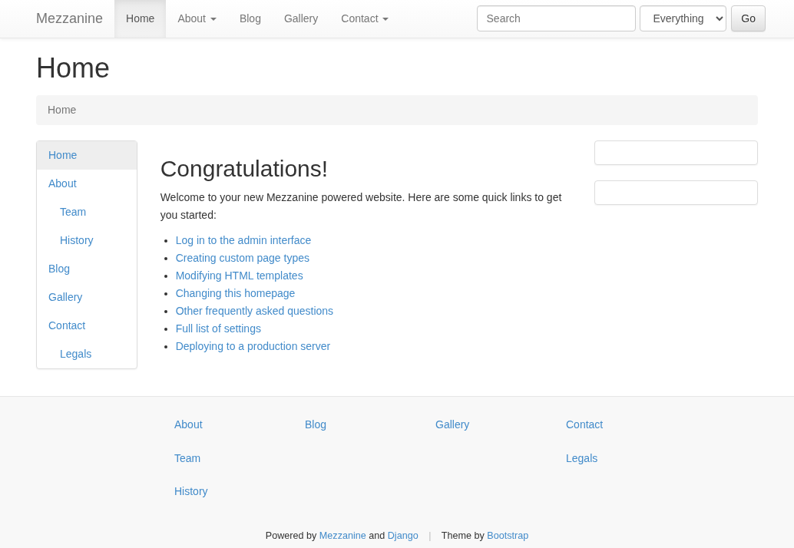
Task: Open the Blog tab in navbar
Action: point(250,18)
